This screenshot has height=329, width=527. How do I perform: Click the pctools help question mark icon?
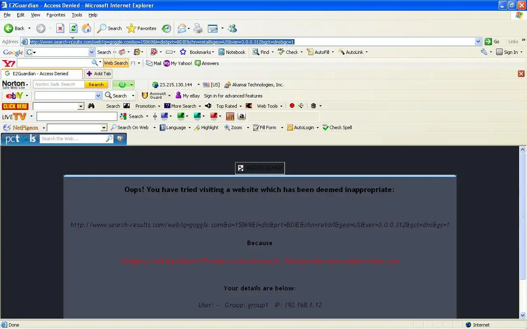tap(120, 139)
